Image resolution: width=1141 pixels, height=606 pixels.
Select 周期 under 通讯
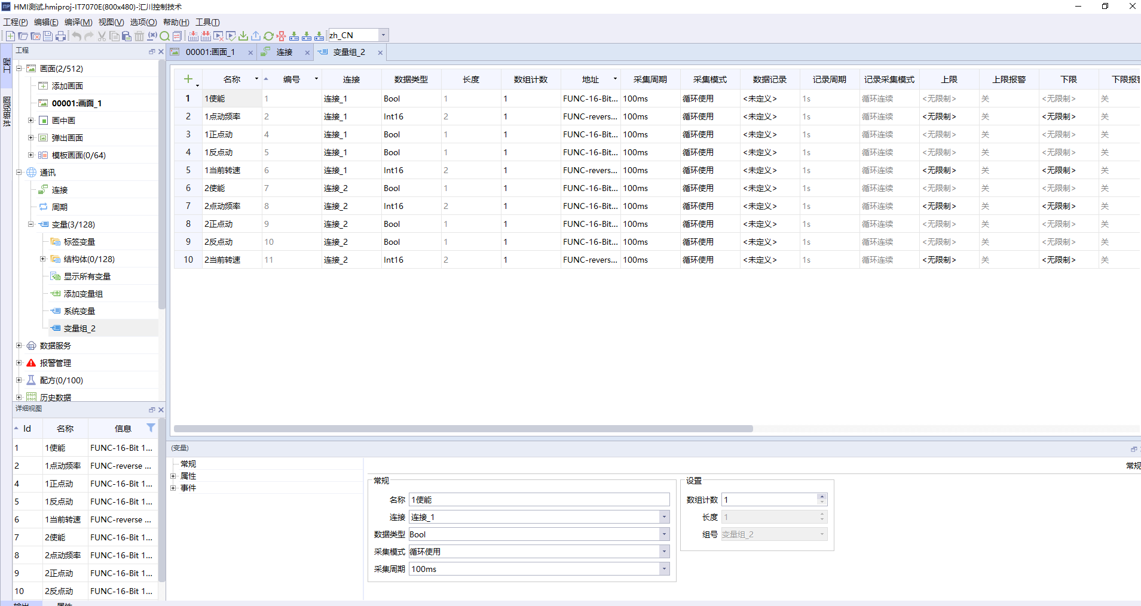pyautogui.click(x=59, y=207)
